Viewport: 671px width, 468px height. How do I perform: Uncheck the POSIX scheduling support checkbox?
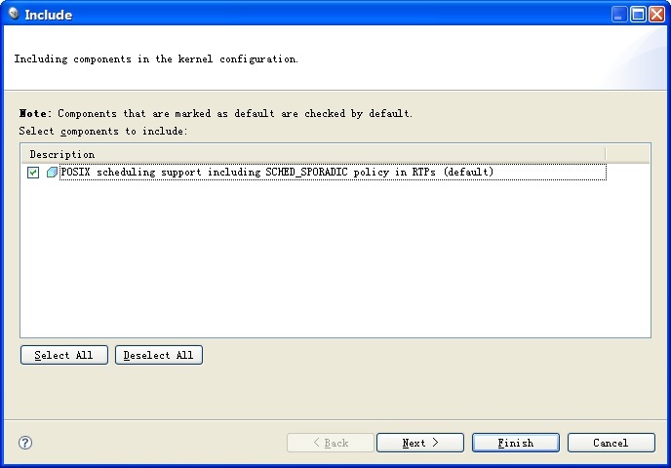tap(33, 173)
